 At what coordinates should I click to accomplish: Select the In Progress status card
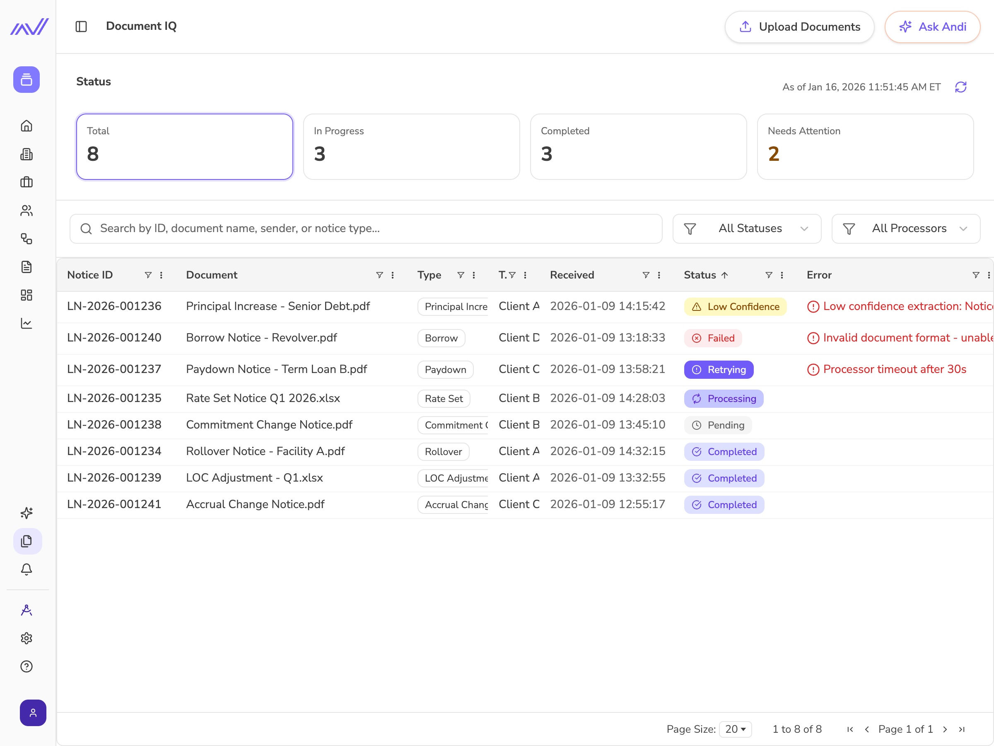pyautogui.click(x=411, y=147)
